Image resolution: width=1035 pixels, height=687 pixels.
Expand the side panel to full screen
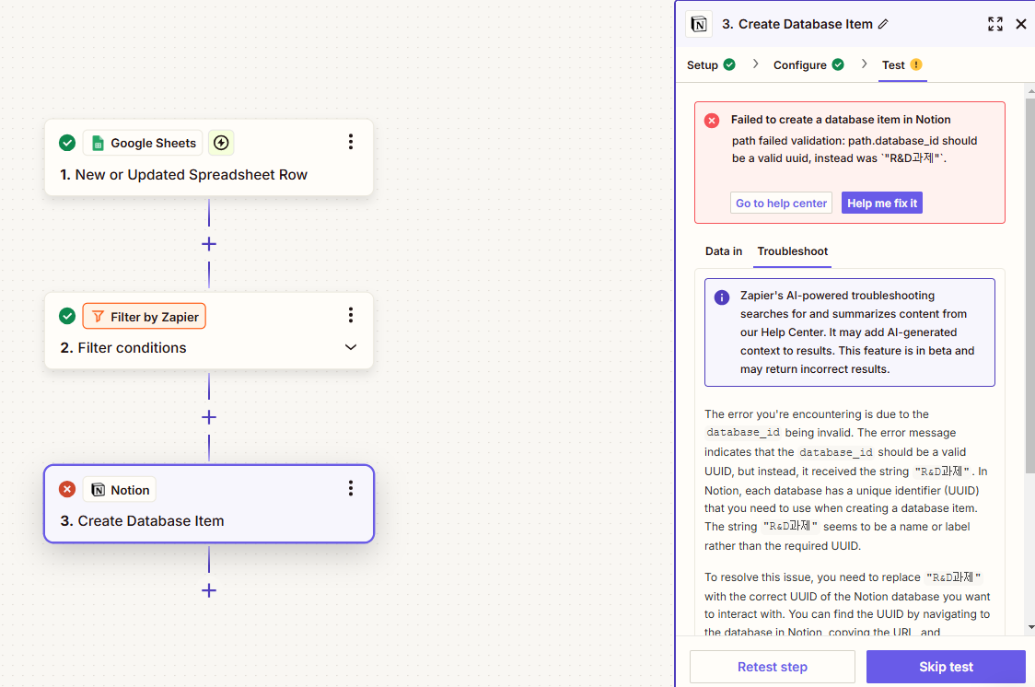tap(995, 25)
